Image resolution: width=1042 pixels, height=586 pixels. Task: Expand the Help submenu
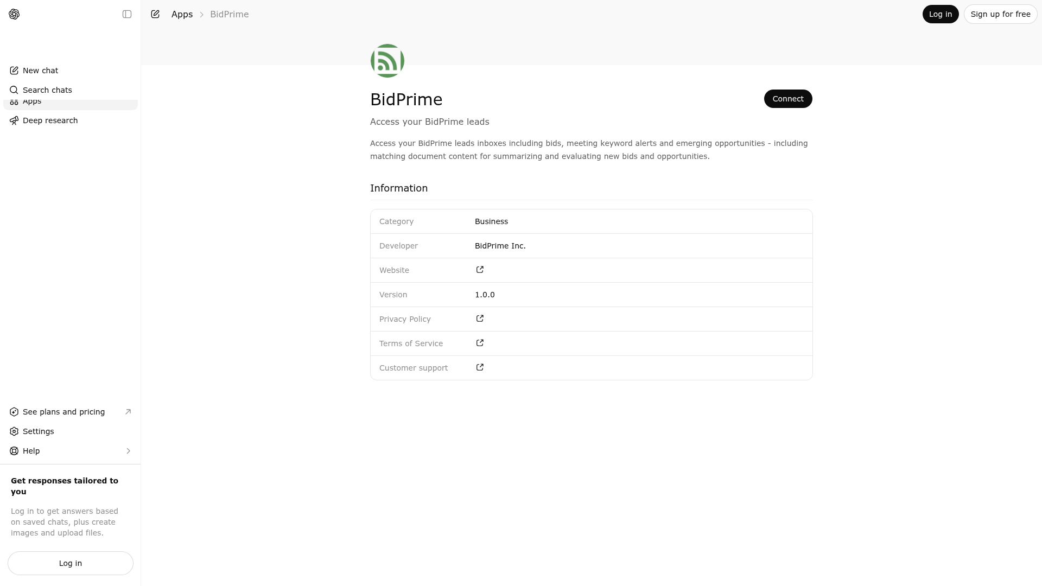coord(71,451)
